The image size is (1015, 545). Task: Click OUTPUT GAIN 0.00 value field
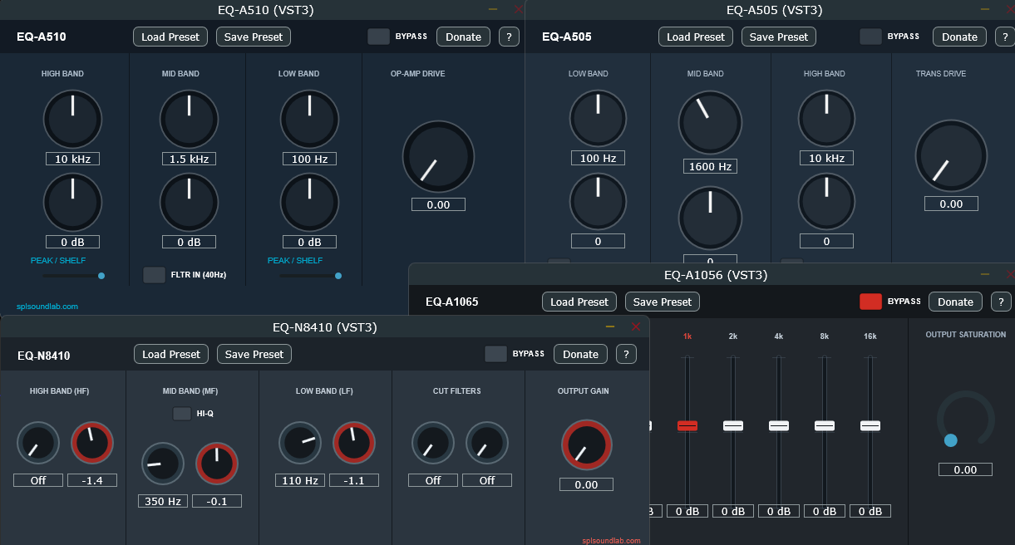click(x=586, y=484)
